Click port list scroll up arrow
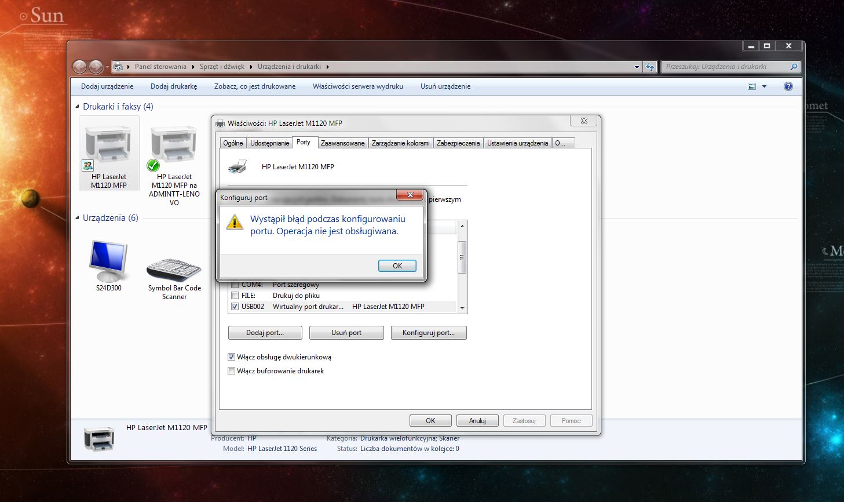844x502 pixels. (x=462, y=225)
